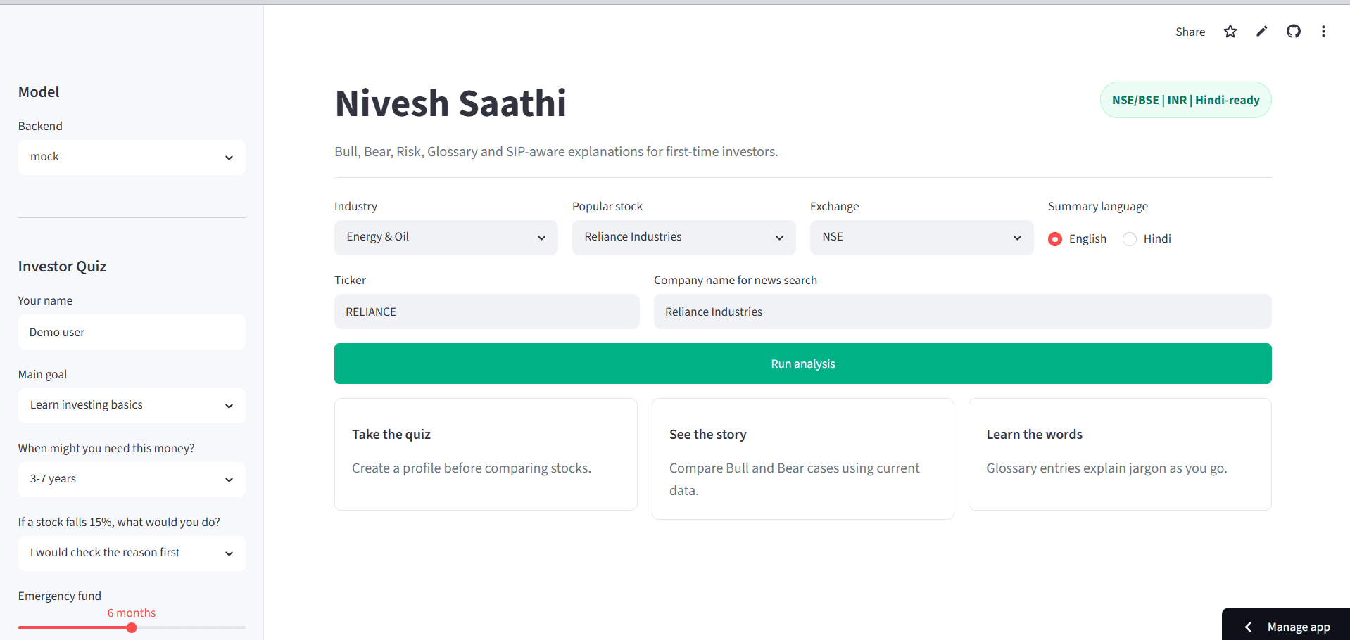Click the Learn the words card heading

pyautogui.click(x=1034, y=435)
